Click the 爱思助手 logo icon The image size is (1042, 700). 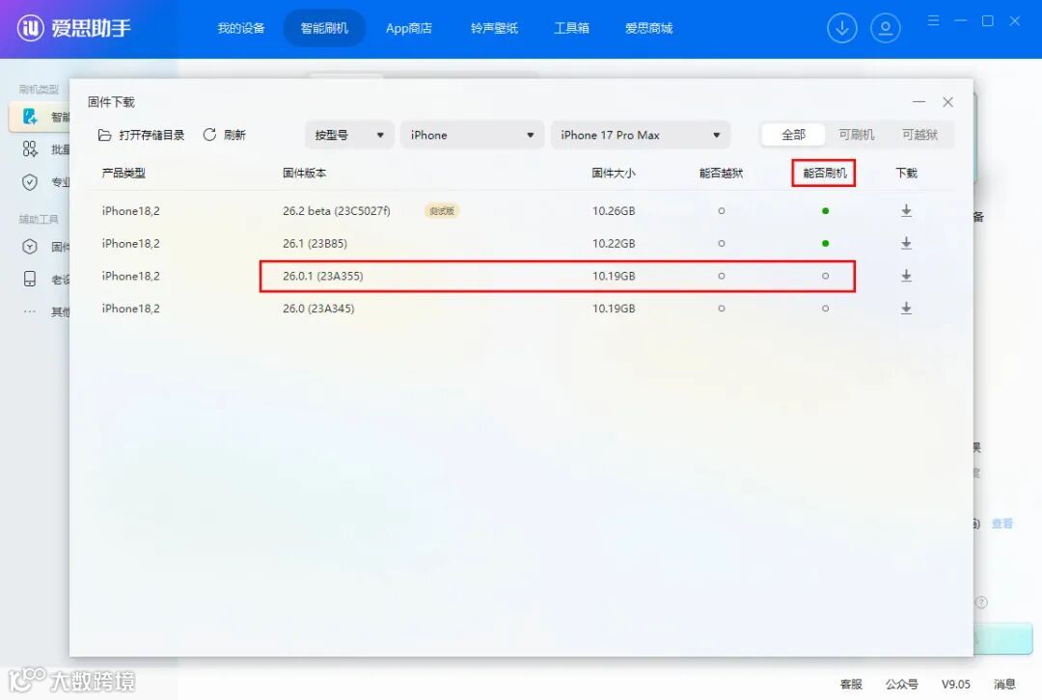click(x=30, y=28)
